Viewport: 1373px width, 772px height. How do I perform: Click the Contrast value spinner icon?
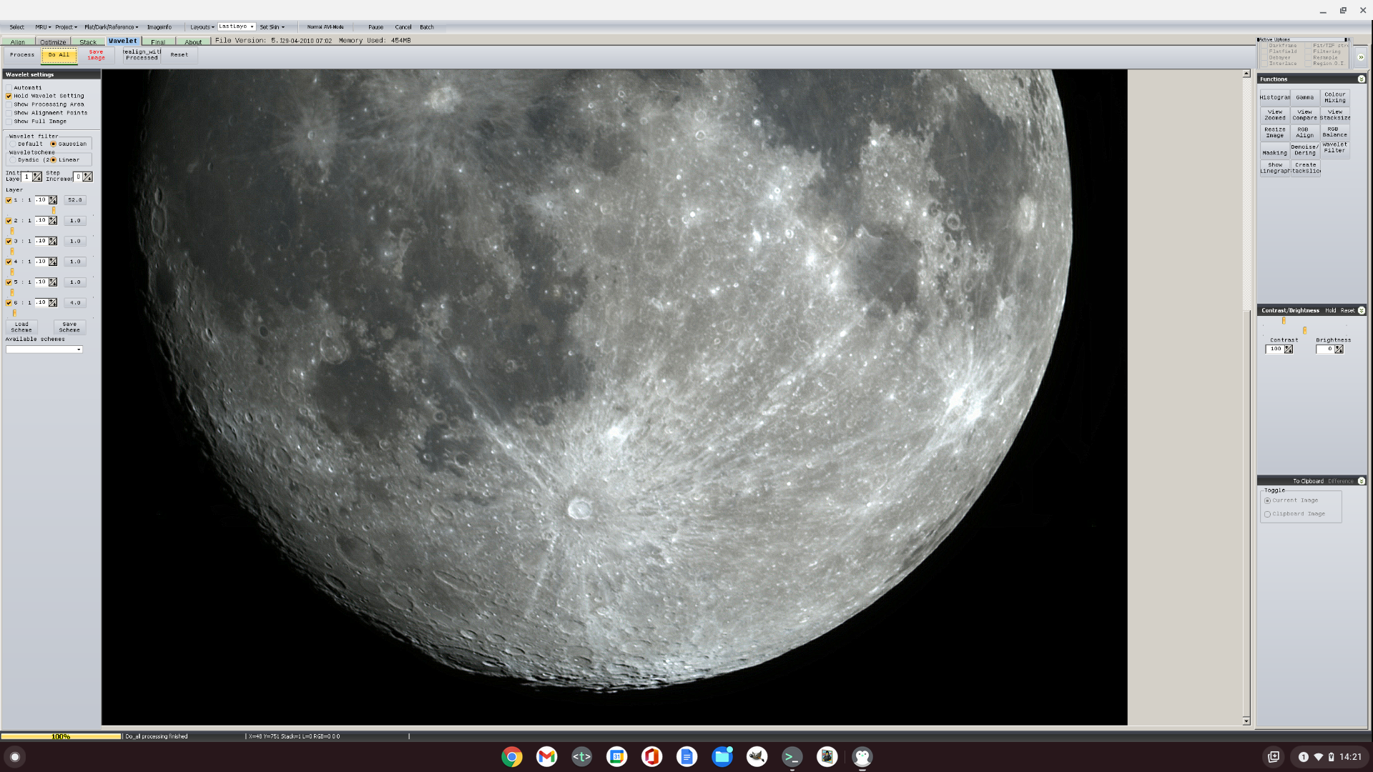click(1288, 350)
